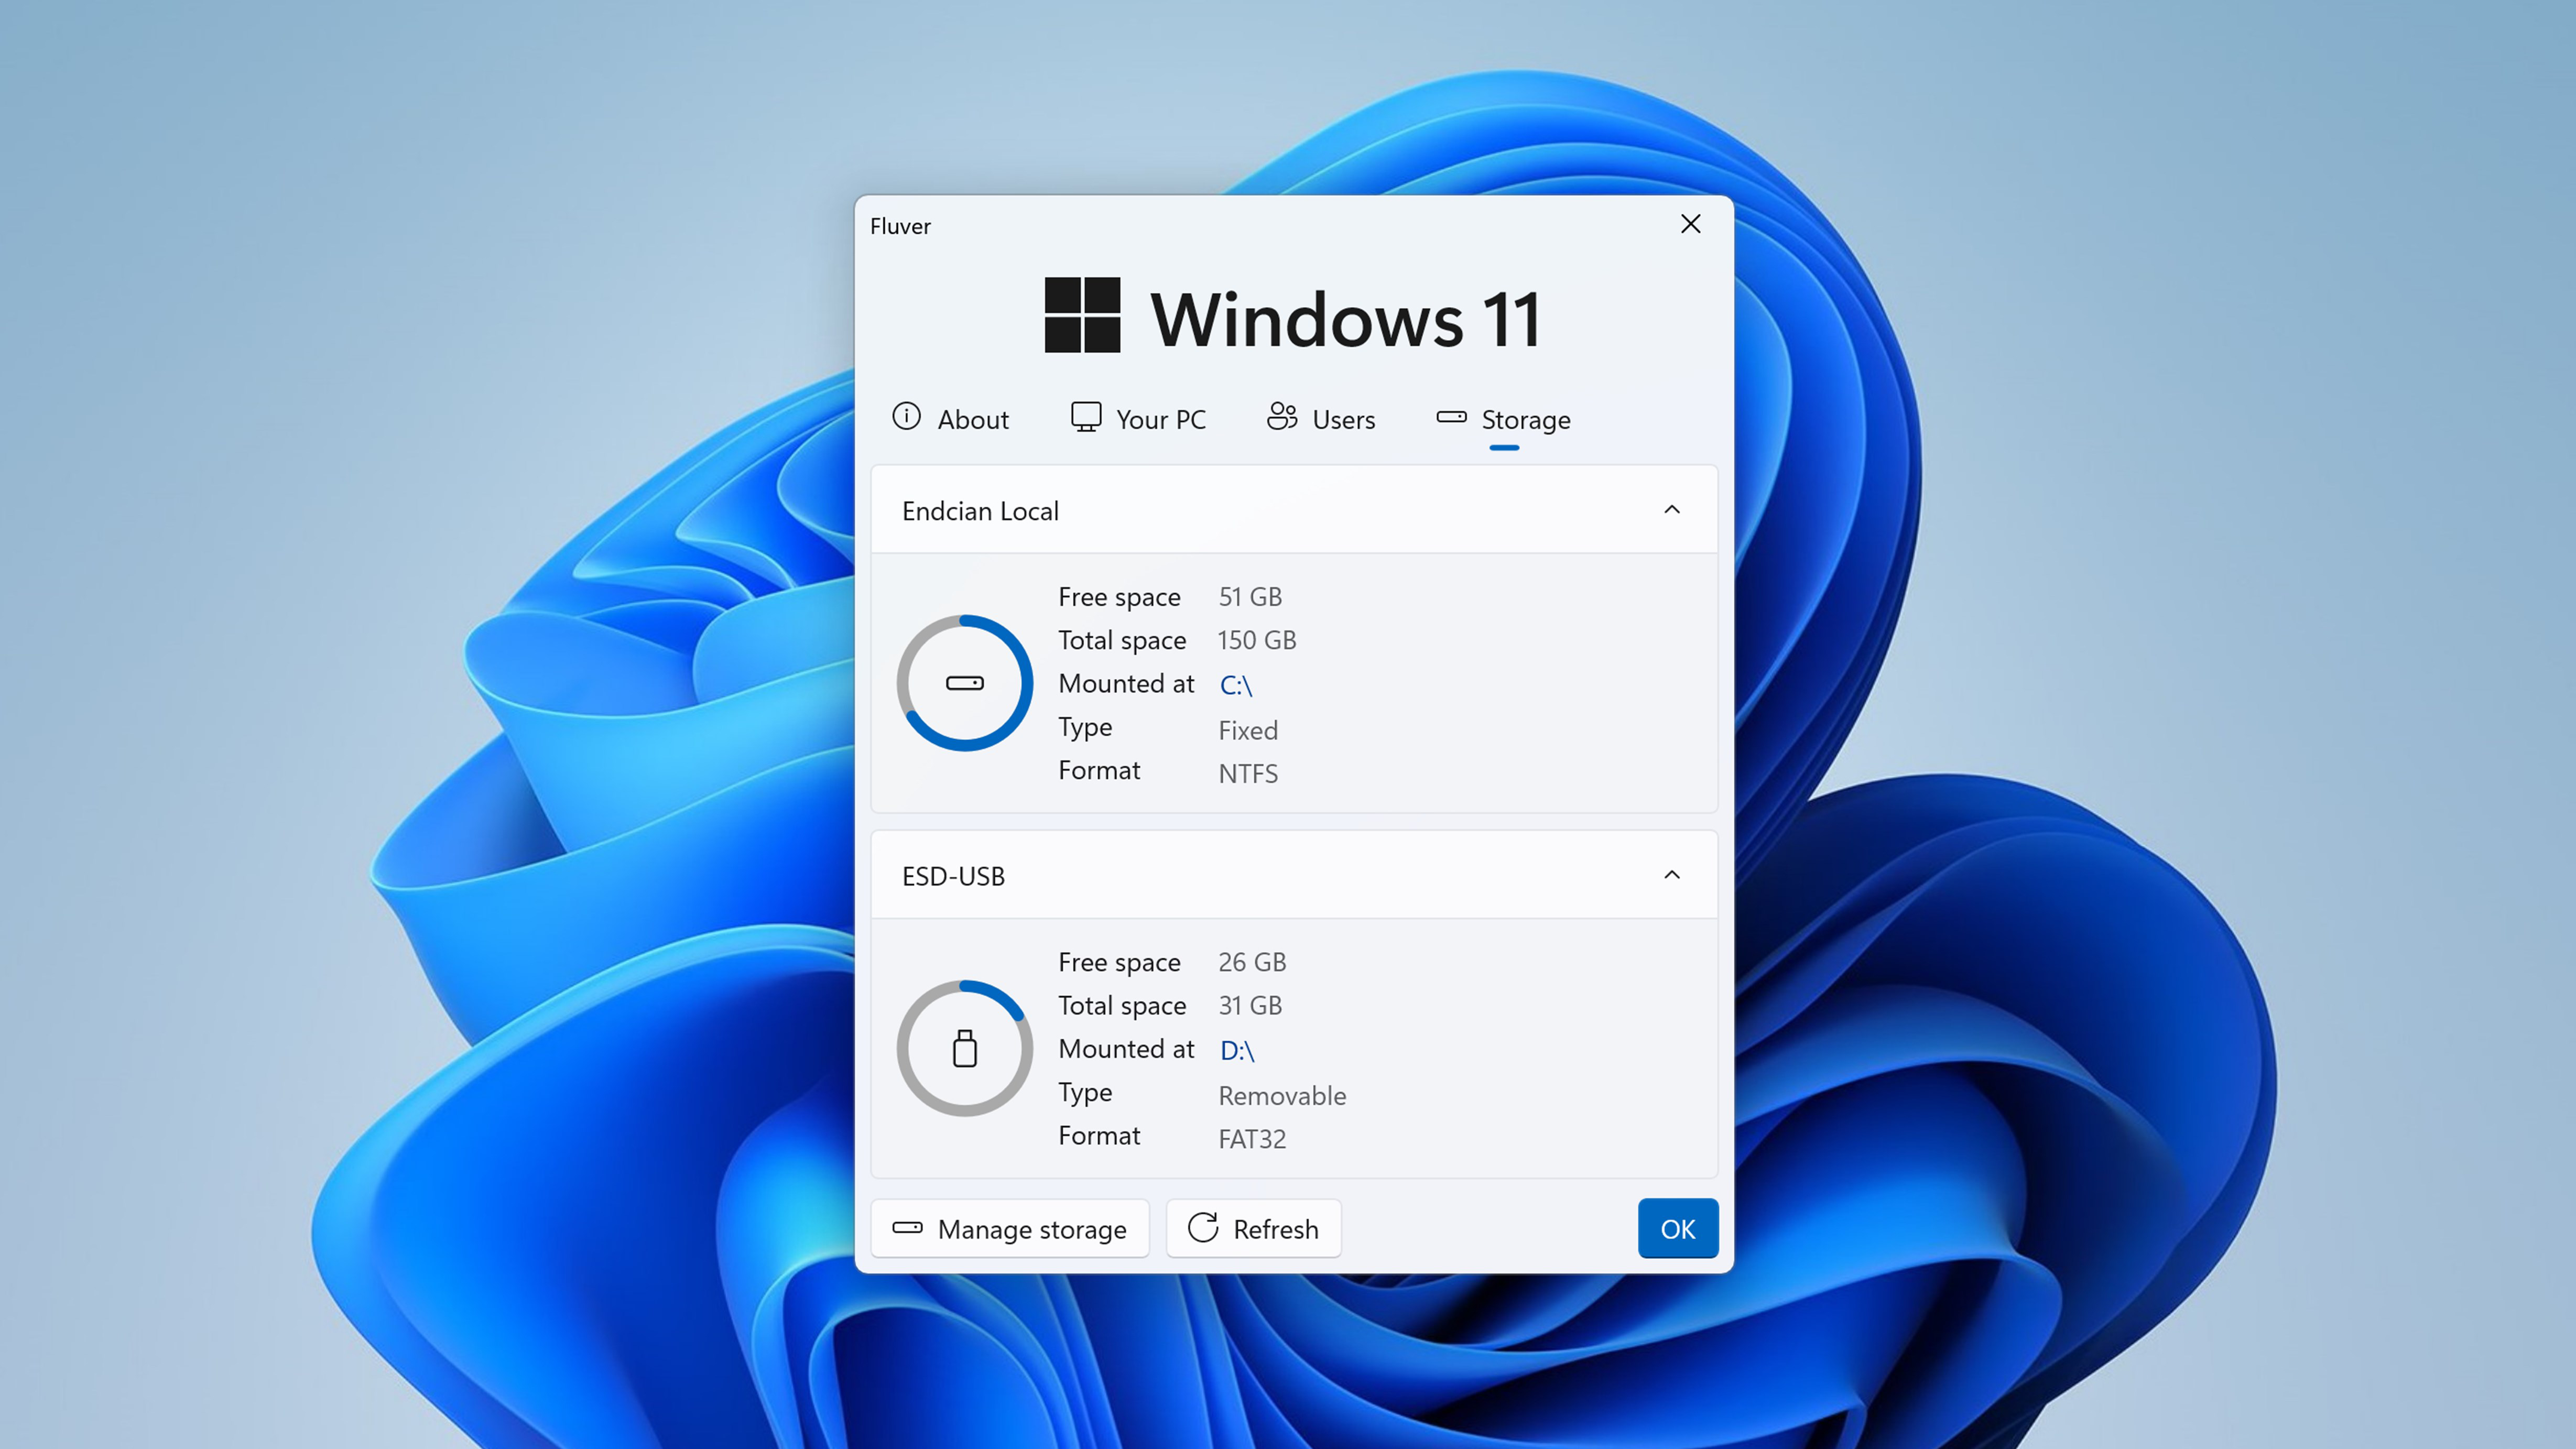Close the Fluver window
This screenshot has width=2576, height=1449.
[1691, 224]
